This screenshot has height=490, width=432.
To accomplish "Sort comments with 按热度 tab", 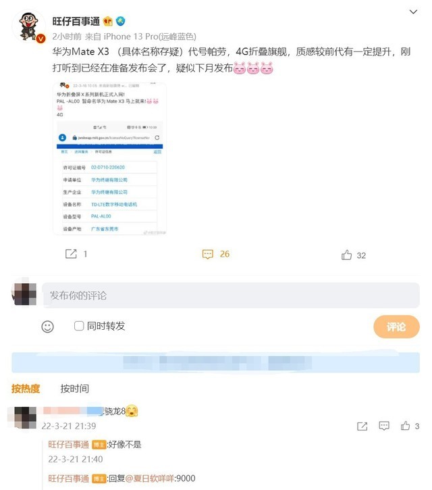I will point(26,389).
